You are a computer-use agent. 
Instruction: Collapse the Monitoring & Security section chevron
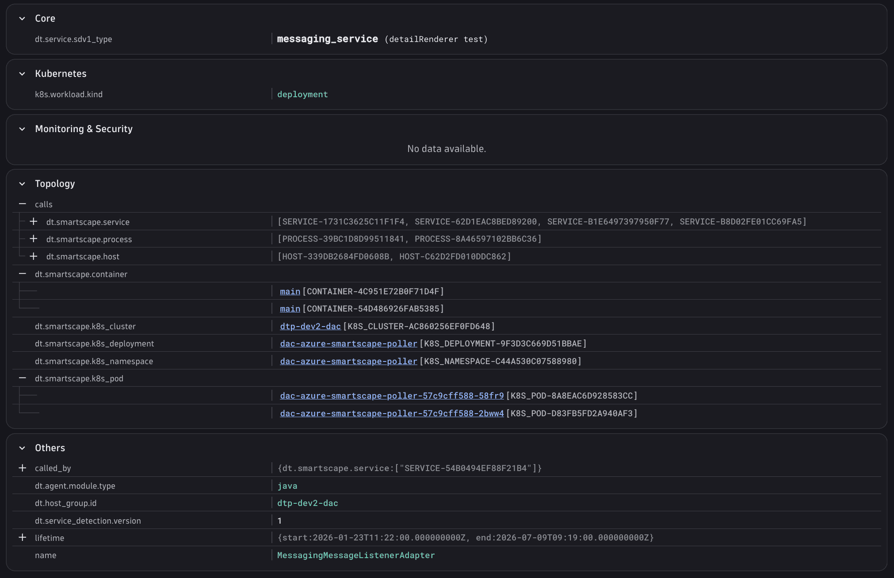[22, 129]
